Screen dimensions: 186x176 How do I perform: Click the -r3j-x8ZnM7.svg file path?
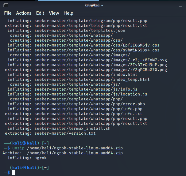(101, 60)
